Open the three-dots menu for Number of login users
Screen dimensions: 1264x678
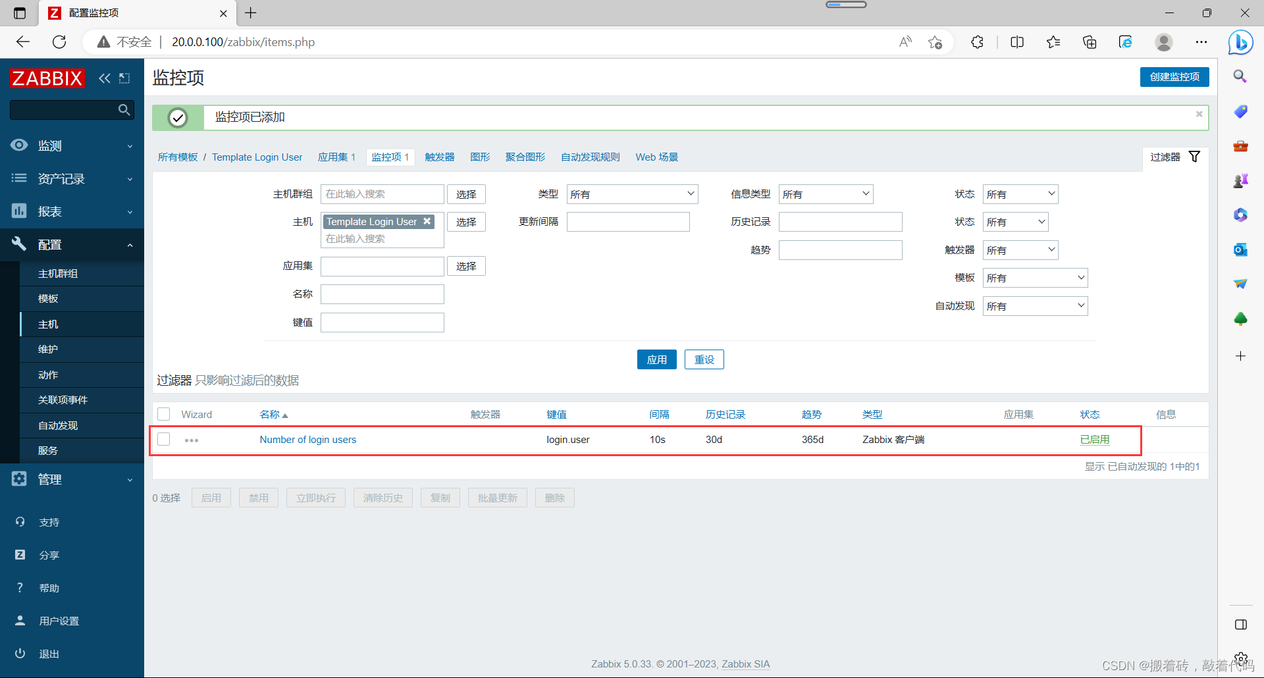pyautogui.click(x=192, y=440)
